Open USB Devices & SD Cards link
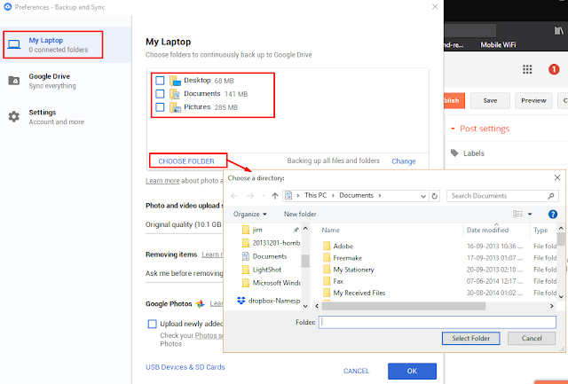The height and width of the screenshot is (384, 568). click(185, 367)
